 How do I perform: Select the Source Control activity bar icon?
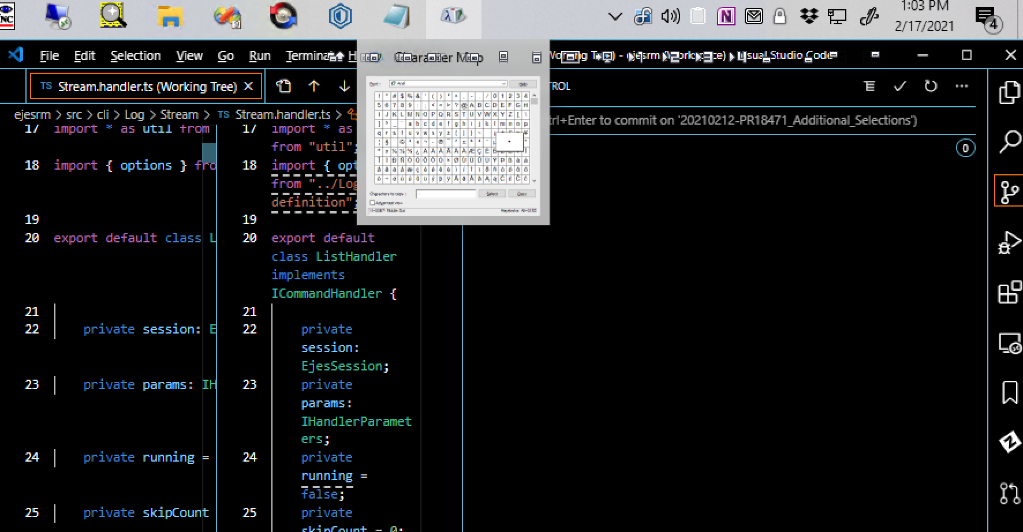(x=1009, y=192)
